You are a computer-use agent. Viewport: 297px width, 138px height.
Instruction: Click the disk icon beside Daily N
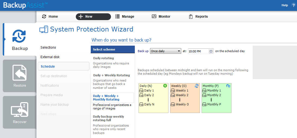142,104
